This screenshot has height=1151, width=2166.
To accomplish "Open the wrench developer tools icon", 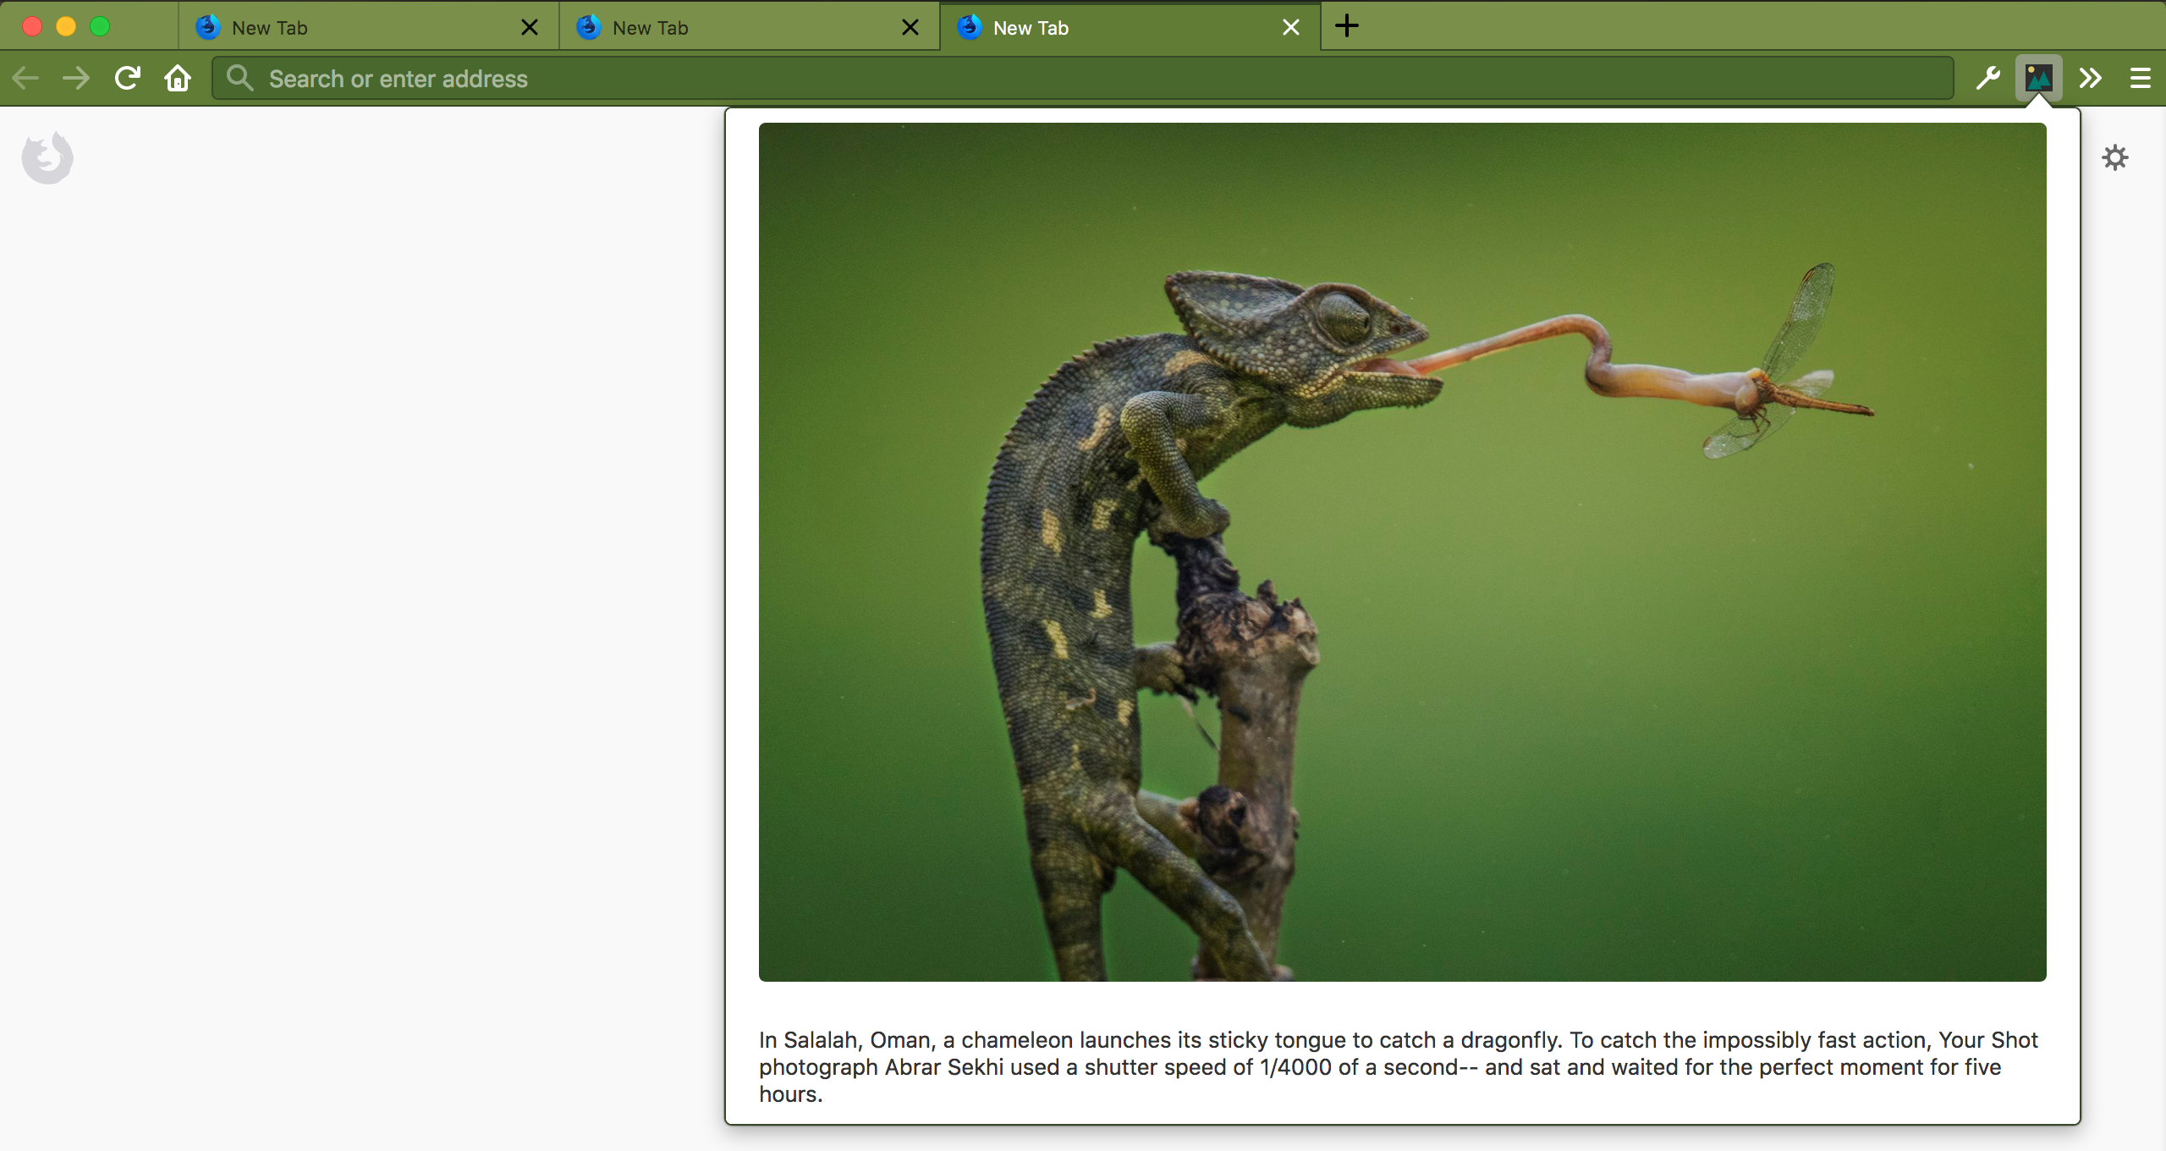I will [x=1987, y=79].
